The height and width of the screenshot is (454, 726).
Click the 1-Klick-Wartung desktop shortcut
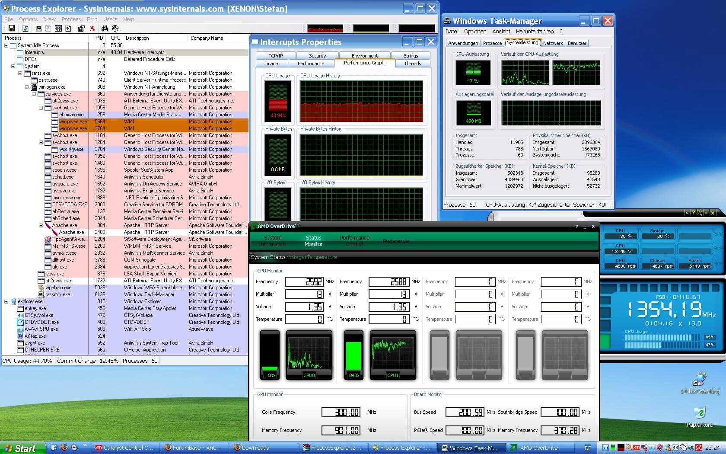click(700, 384)
